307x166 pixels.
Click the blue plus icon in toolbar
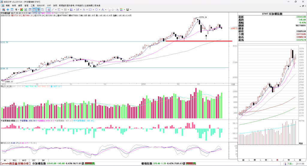pyautogui.click(x=8, y=10)
